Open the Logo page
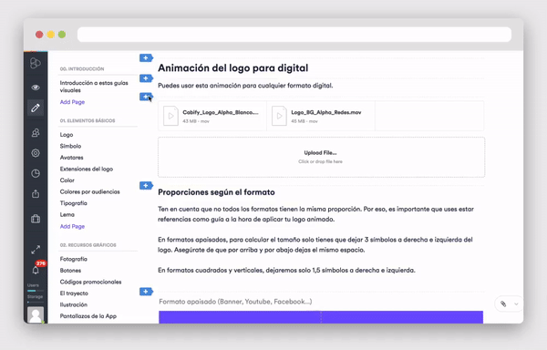Viewport: 547px width, 350px height. click(x=67, y=135)
